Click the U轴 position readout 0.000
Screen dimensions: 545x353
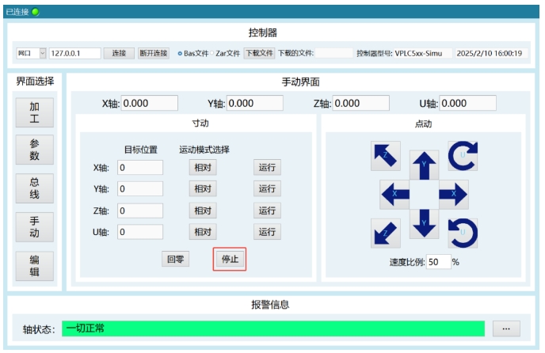coord(468,103)
